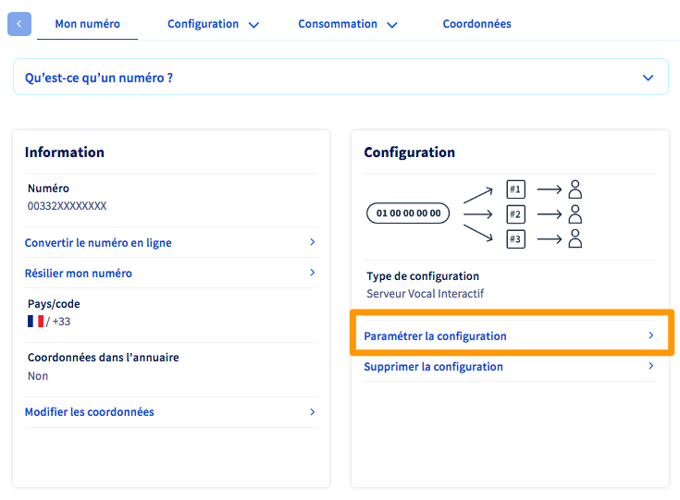Open the Consommation dropdown menu

pyautogui.click(x=347, y=24)
